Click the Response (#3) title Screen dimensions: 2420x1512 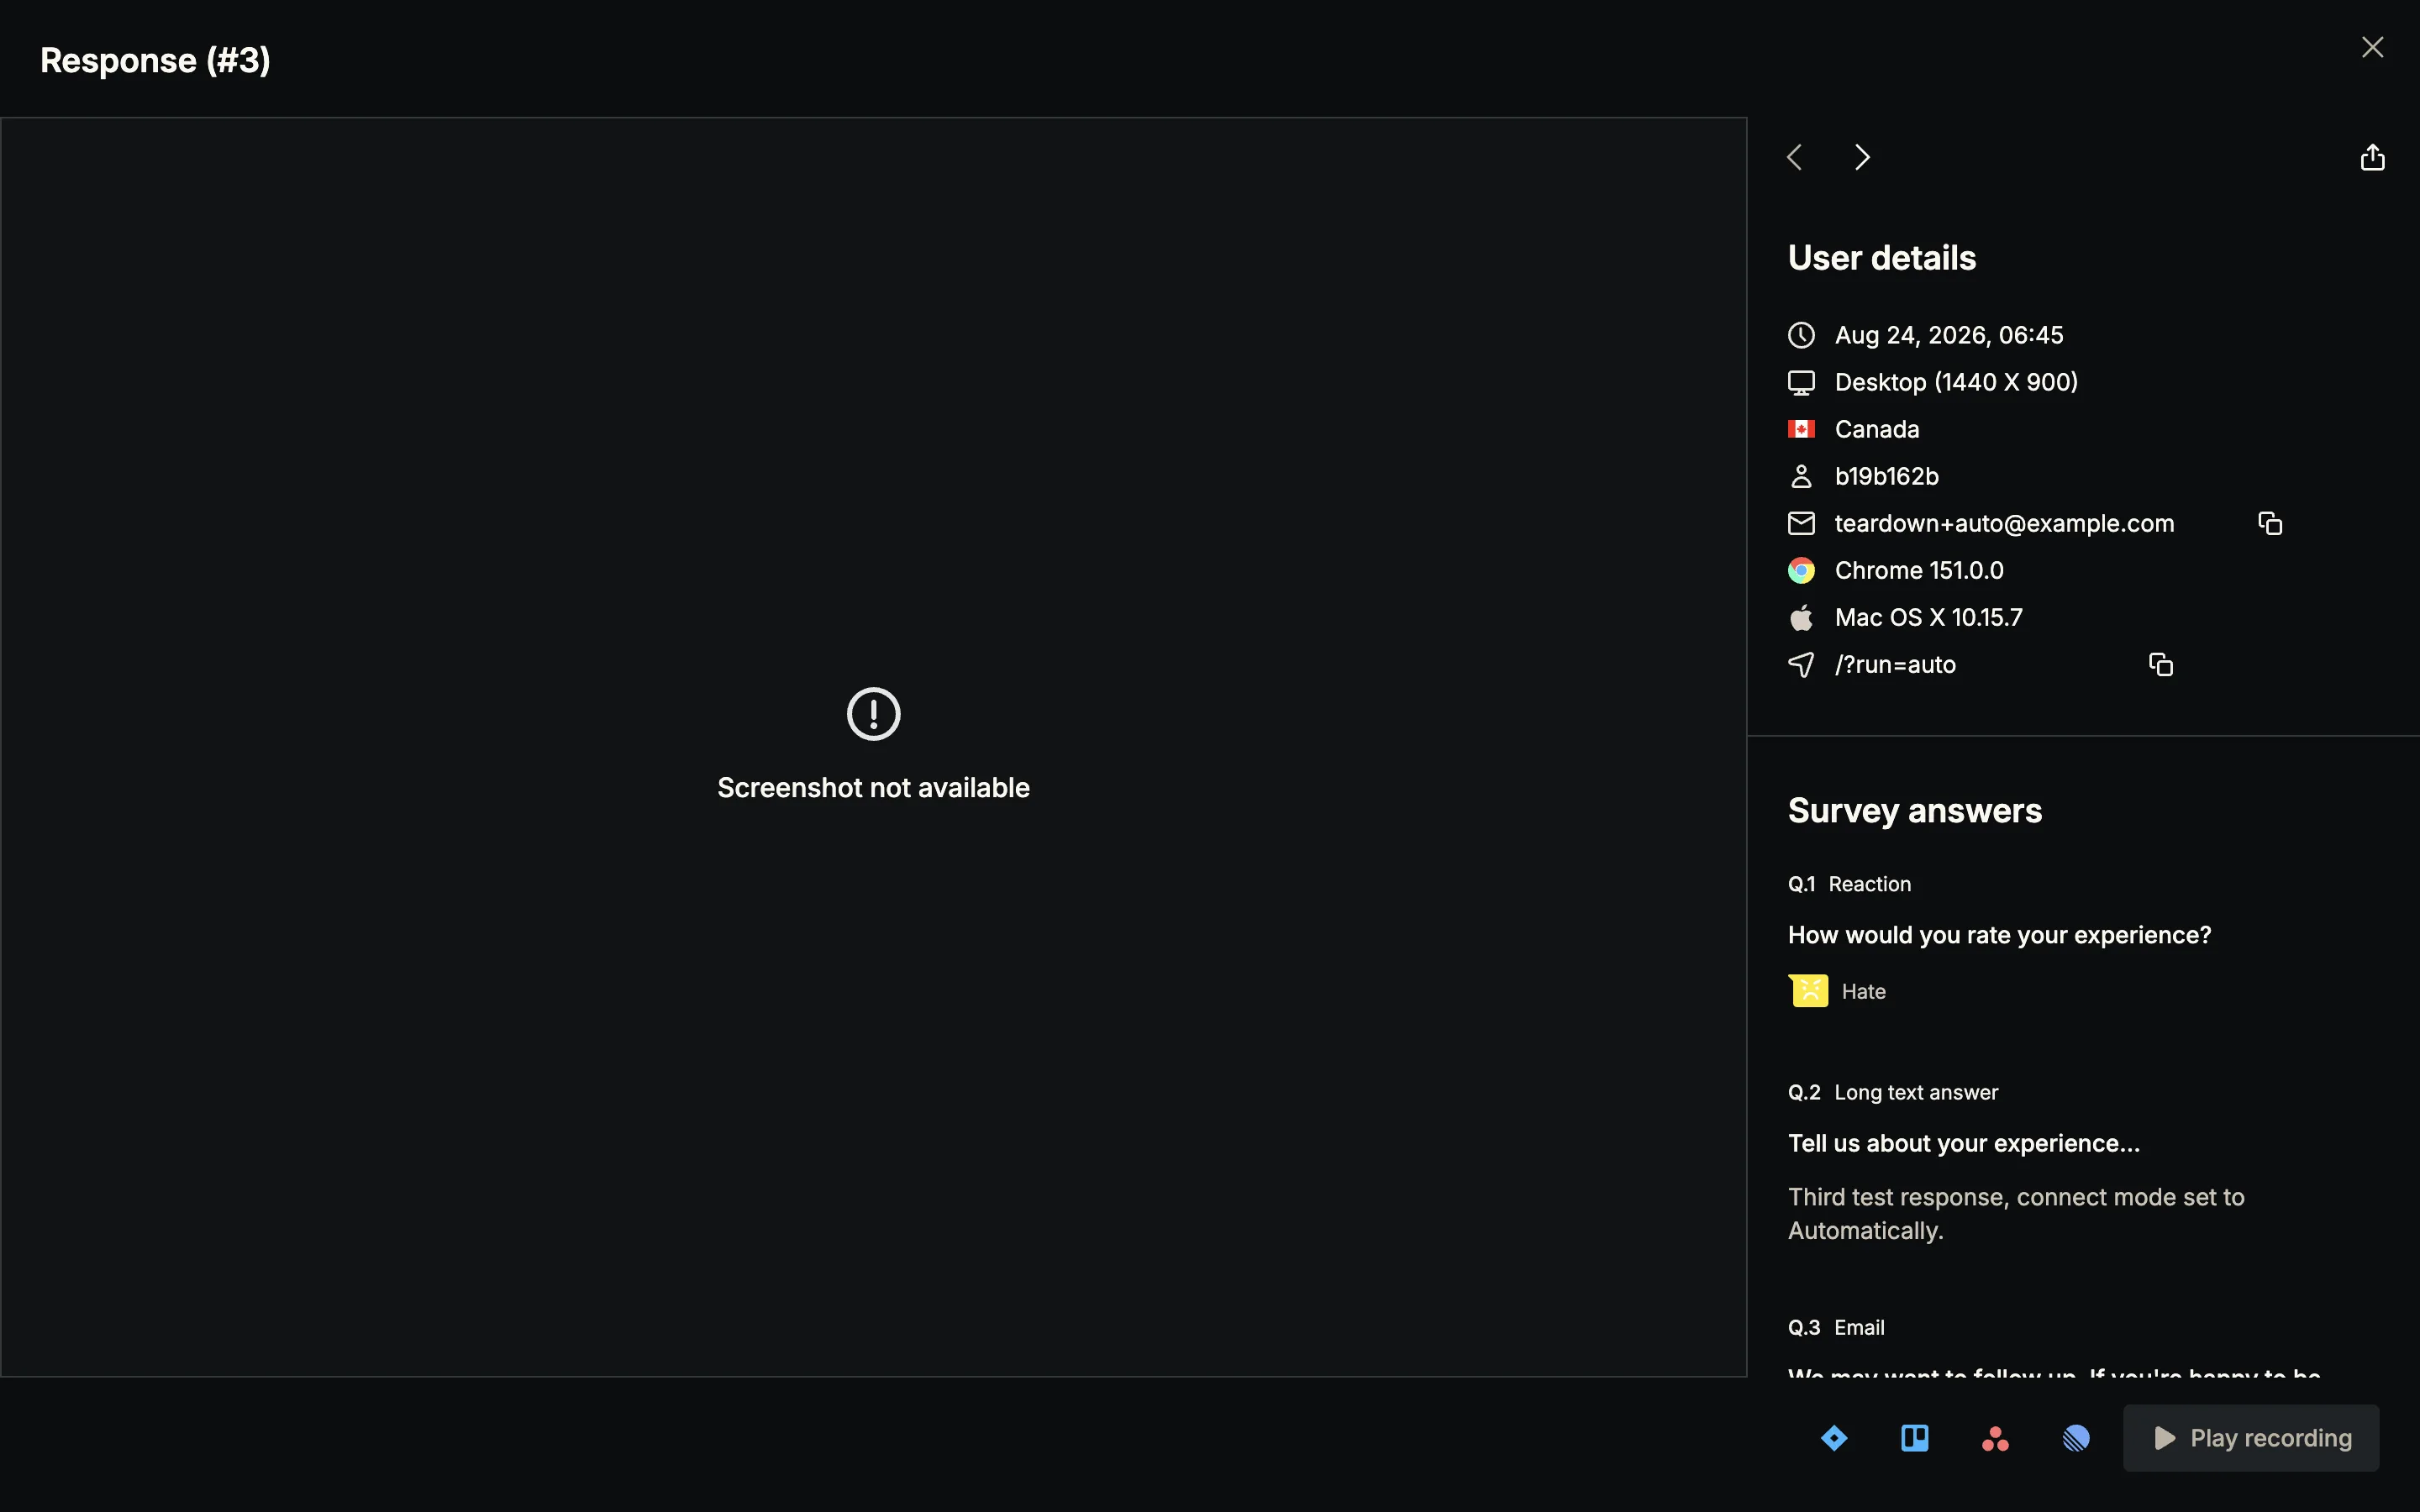[155, 60]
